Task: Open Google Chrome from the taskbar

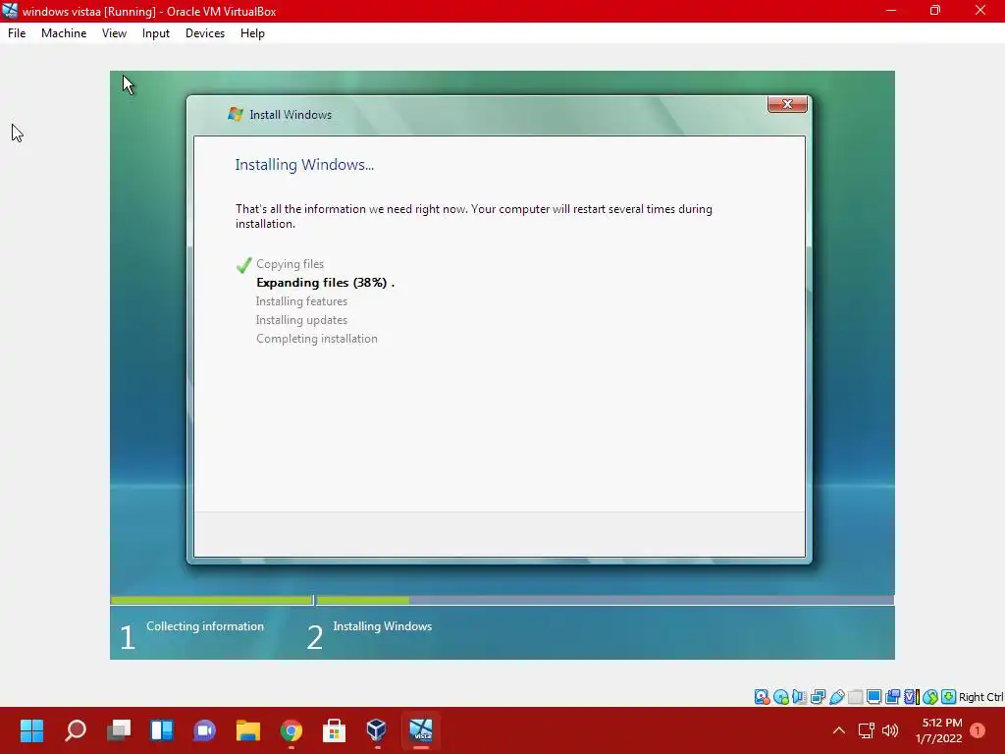Action: click(x=291, y=730)
